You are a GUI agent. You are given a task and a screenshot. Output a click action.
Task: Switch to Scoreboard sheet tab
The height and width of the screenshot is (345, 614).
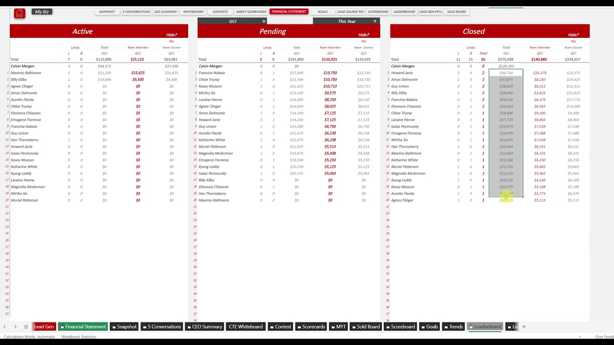point(400,327)
